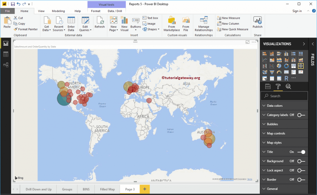Image resolution: width=317 pixels, height=195 pixels.
Task: Select the Gauge visualization icon
Action: [x=279, y=72]
